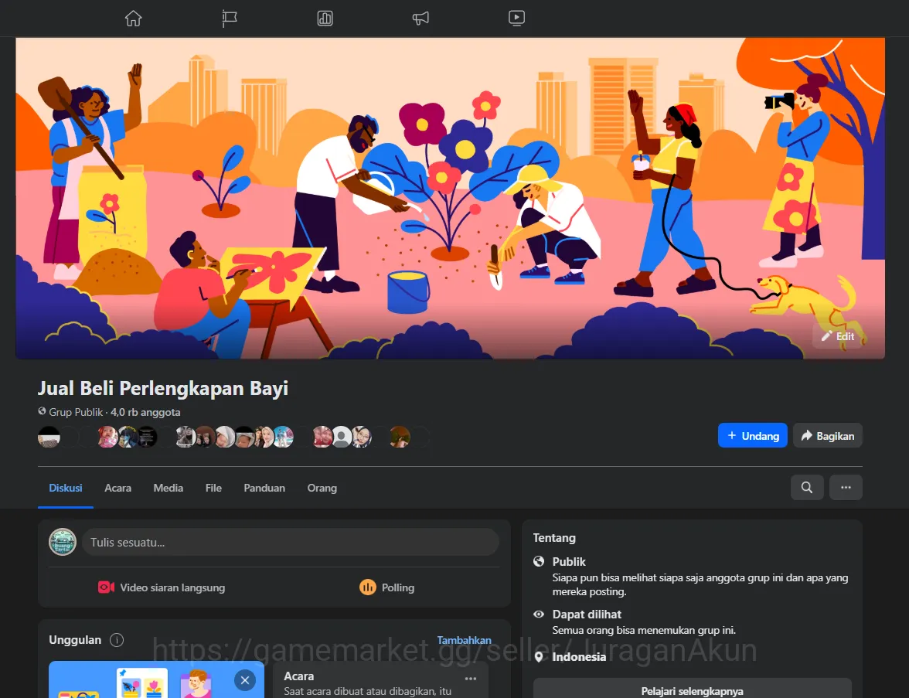Click the group title Jual Beli Perlengkapan Bayi
The image size is (909, 698).
[163, 388]
